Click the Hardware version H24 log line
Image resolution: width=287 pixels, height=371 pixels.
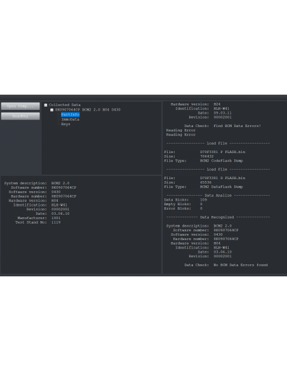[196, 104]
